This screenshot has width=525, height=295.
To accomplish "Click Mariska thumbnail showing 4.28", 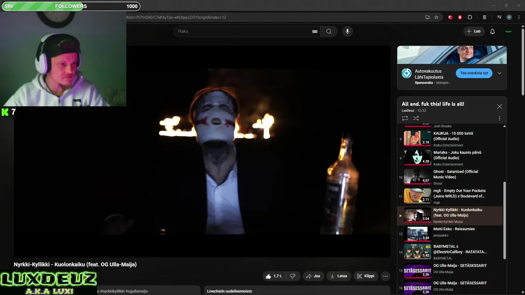I will pyautogui.click(x=417, y=157).
